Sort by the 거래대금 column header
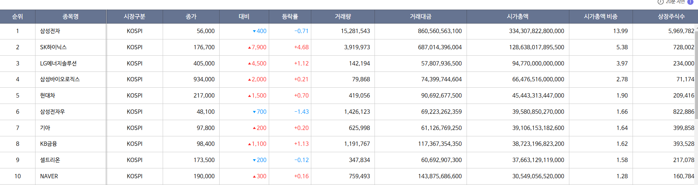Viewport: 698px width, 185px height. pyautogui.click(x=421, y=17)
